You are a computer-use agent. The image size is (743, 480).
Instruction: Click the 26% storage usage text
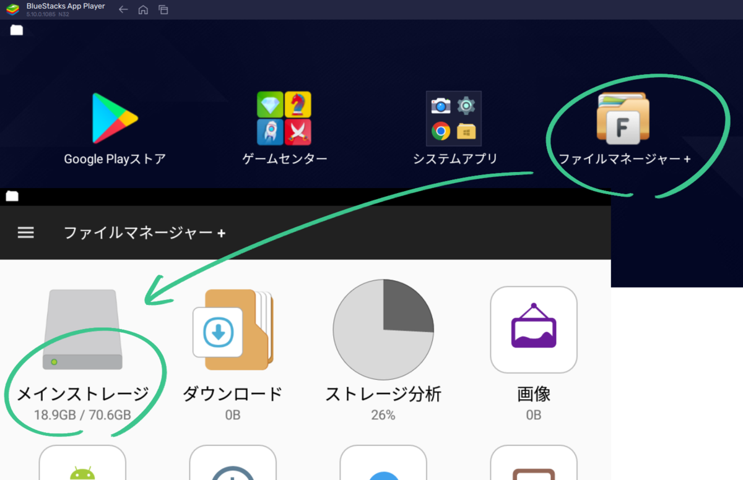[383, 415]
